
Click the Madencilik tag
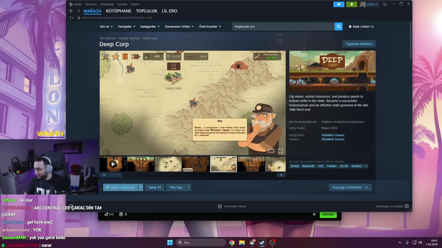point(308,166)
